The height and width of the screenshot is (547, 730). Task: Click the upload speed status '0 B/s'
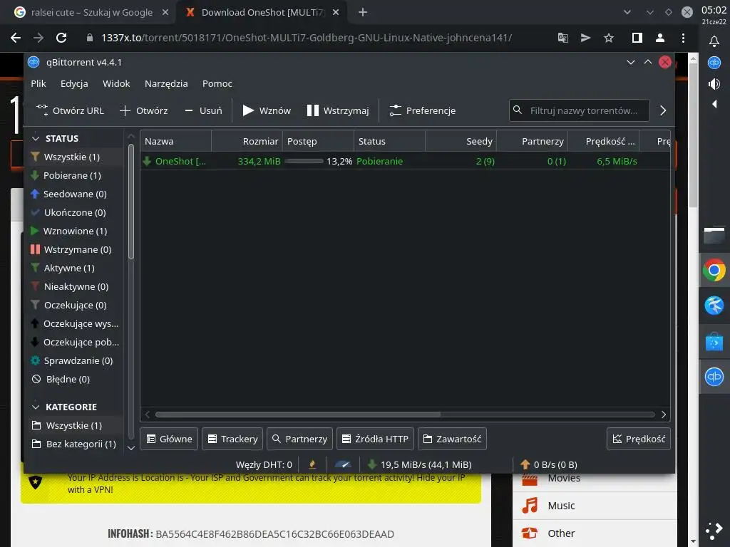pos(549,464)
